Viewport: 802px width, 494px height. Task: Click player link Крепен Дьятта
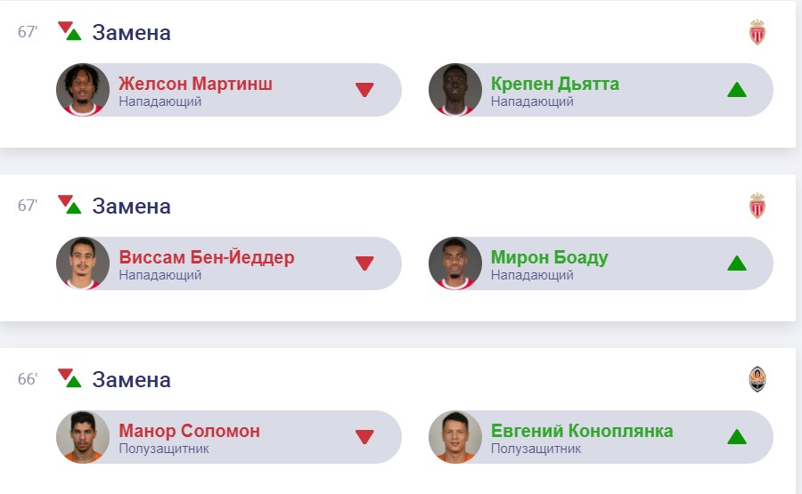pyautogui.click(x=554, y=85)
